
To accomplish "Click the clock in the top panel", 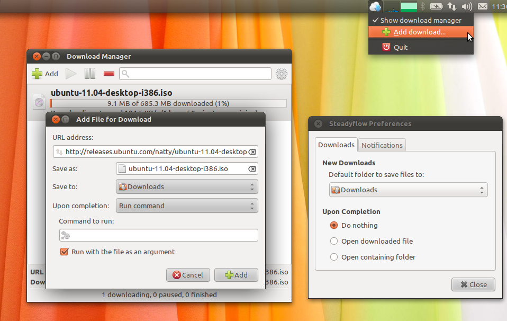I will (499, 6).
